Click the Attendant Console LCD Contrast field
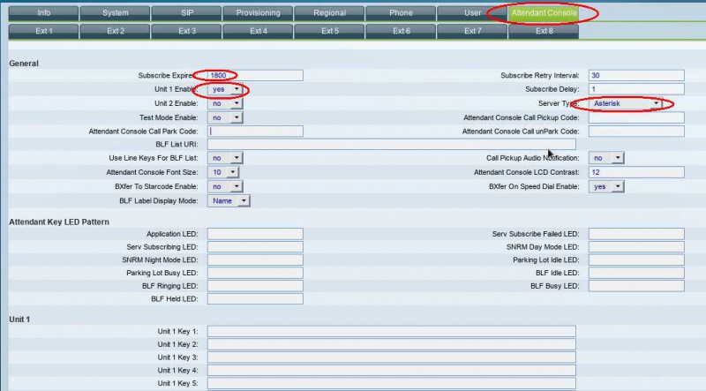Viewport: 706px width, 391px height. pos(636,172)
